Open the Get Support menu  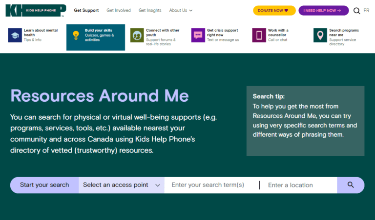coord(86,10)
